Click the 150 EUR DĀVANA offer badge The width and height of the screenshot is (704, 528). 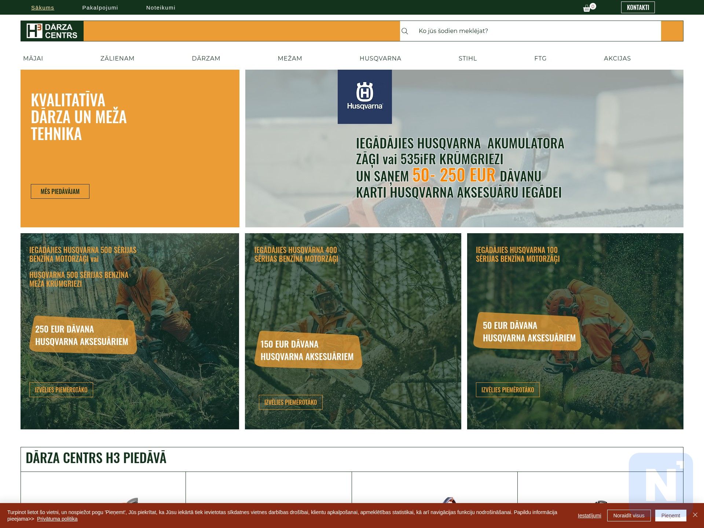(308, 350)
